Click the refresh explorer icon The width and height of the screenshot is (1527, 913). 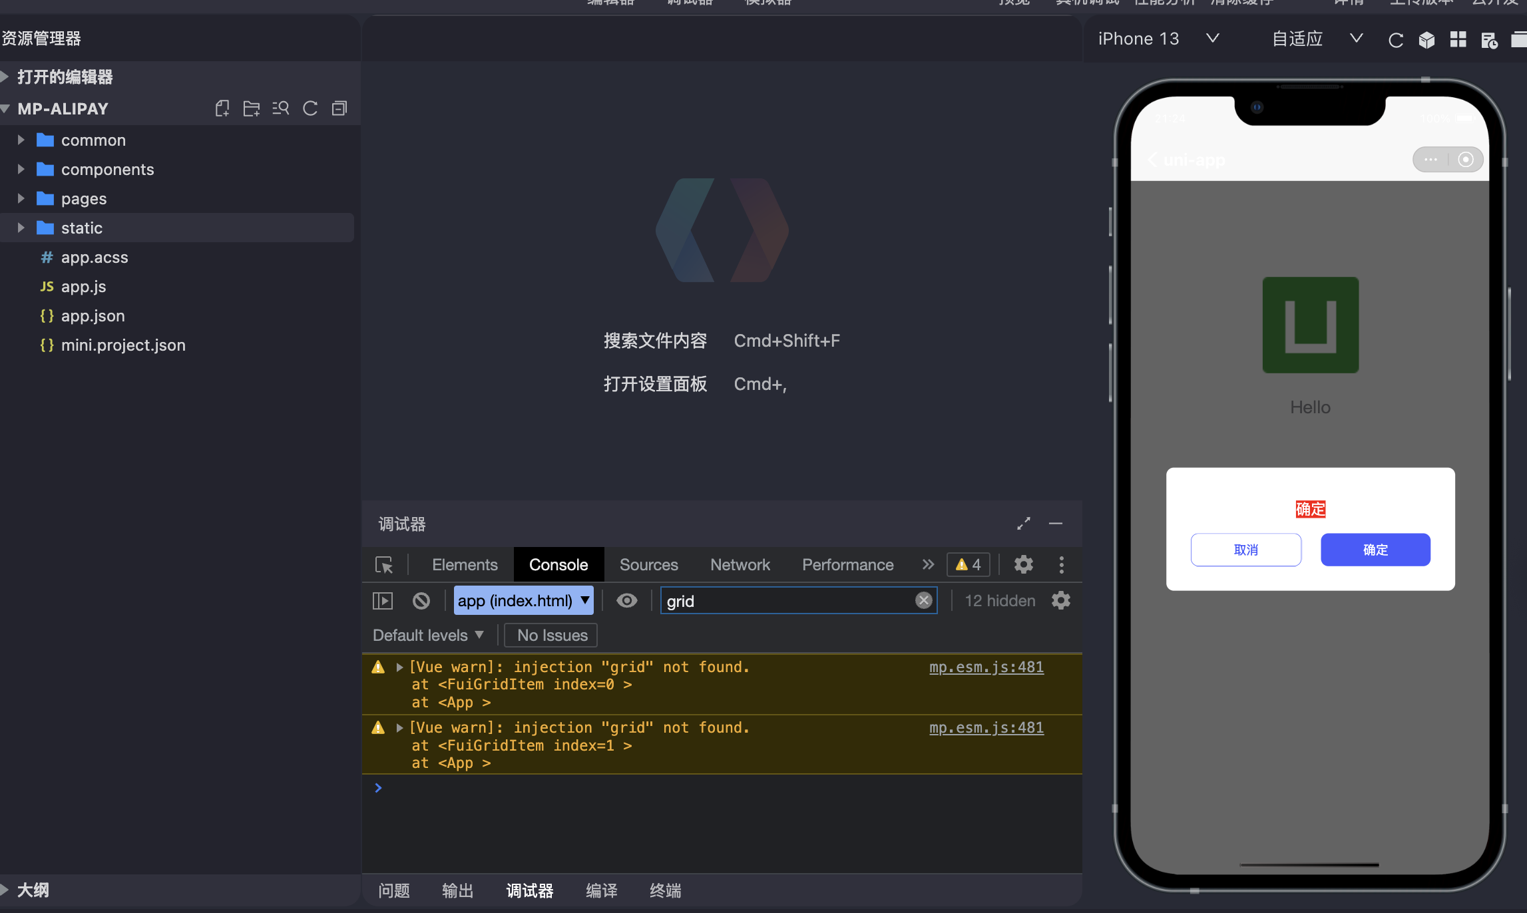[310, 108]
